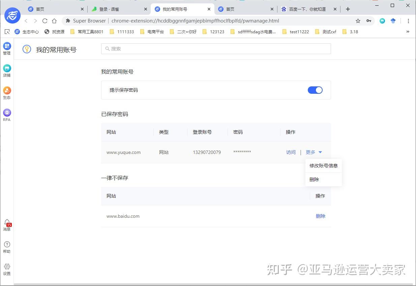416x286 pixels.
Task: Click the masked password ********* cell
Action: tap(242, 152)
